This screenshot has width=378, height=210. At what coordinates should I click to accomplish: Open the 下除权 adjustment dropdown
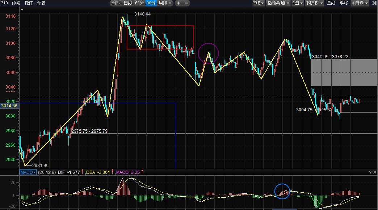(x=314, y=3)
